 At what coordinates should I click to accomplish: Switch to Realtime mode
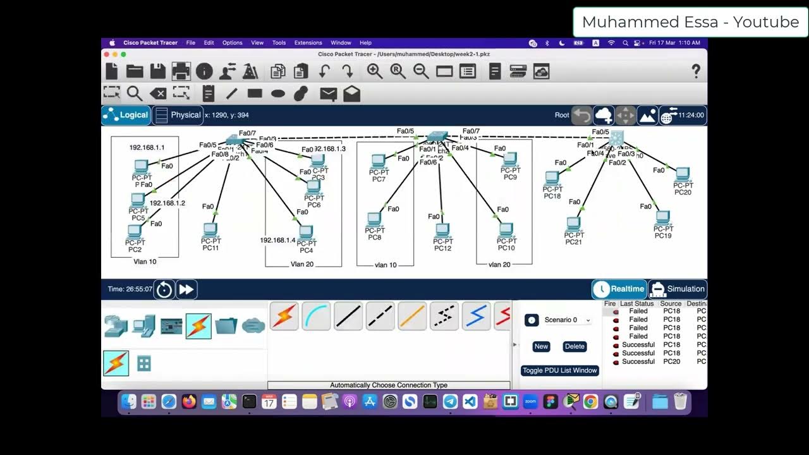(x=619, y=289)
